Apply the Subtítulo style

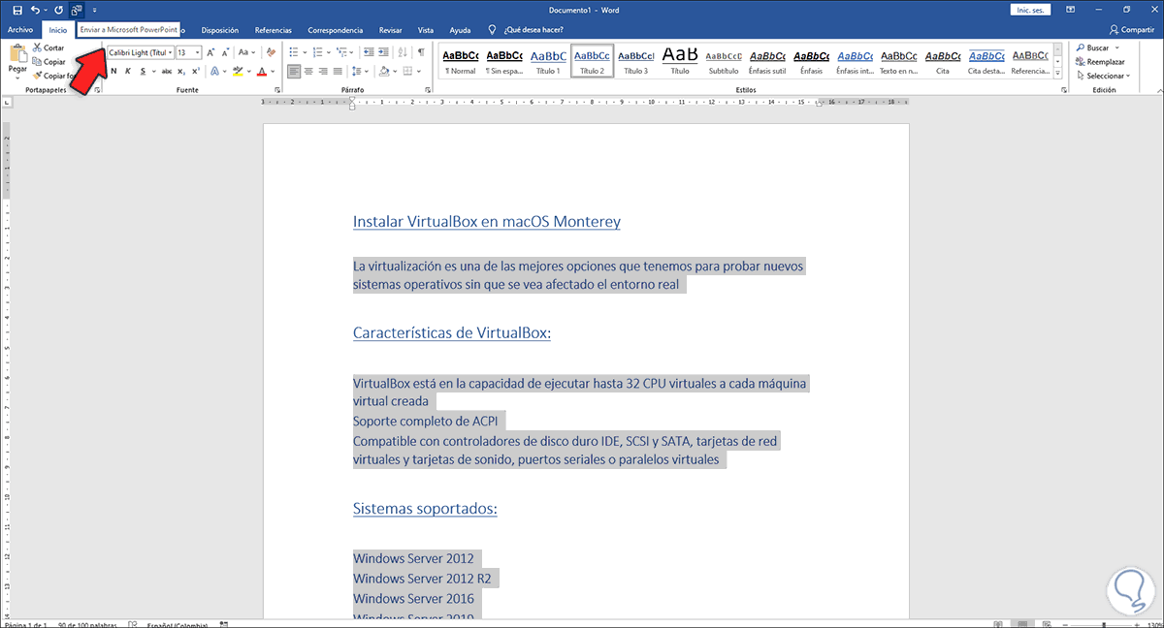tap(723, 61)
